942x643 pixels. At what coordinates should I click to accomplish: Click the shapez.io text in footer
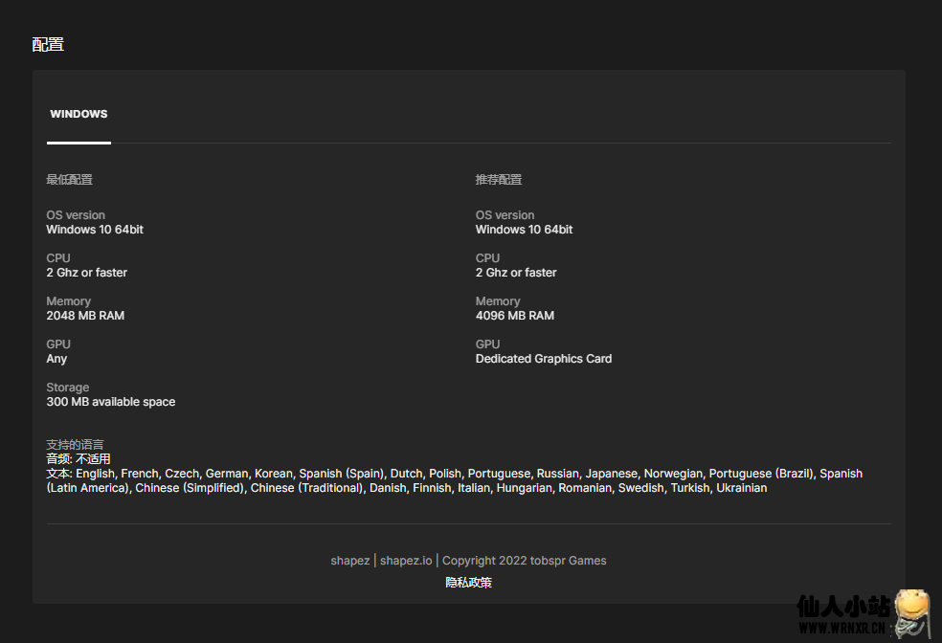406,561
